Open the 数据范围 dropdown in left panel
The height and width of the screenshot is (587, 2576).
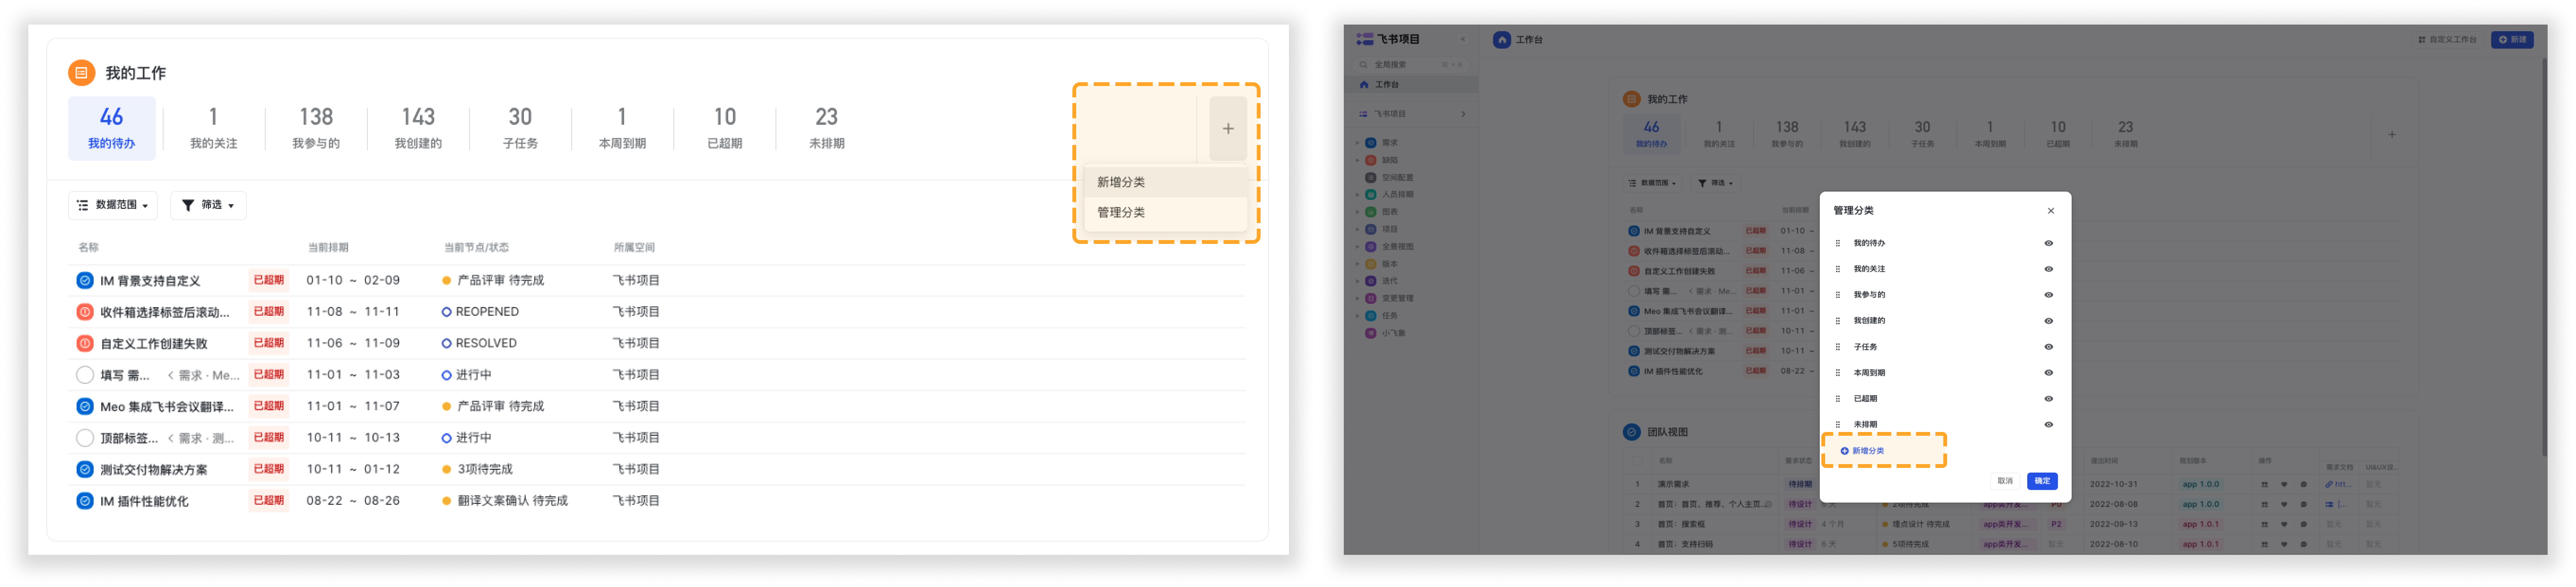(x=113, y=205)
